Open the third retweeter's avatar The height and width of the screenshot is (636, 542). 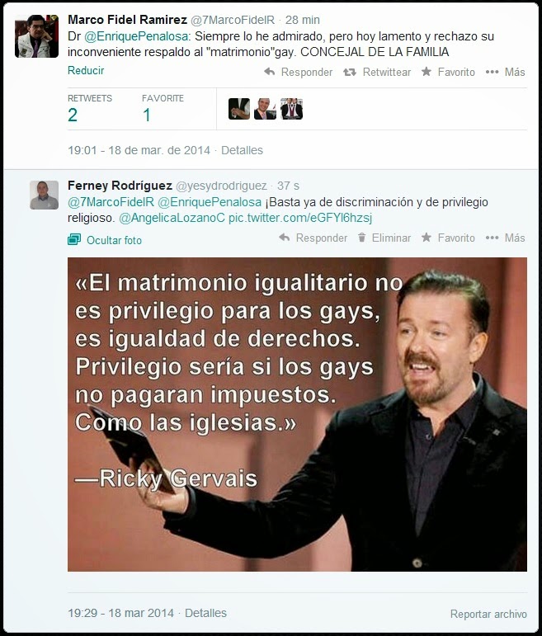[291, 109]
